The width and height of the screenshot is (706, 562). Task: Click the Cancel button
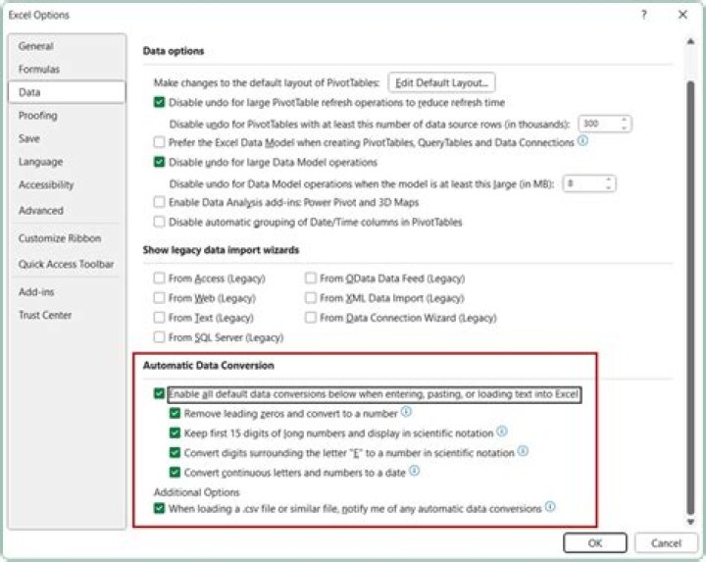click(666, 543)
